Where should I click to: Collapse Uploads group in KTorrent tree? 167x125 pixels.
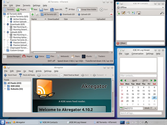pyautogui.click(x=4, y=32)
